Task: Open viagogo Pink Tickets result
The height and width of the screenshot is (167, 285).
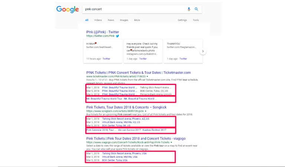Action: pyautogui.click(x=136, y=138)
